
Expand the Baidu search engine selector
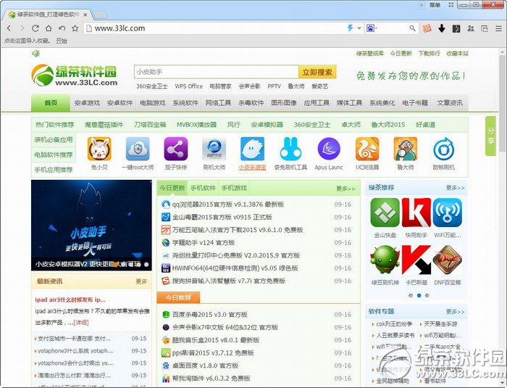point(372,28)
